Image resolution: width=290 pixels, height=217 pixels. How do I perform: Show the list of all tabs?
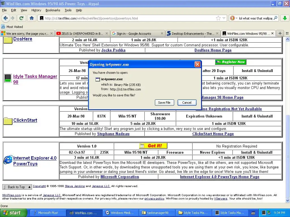click(x=287, y=33)
